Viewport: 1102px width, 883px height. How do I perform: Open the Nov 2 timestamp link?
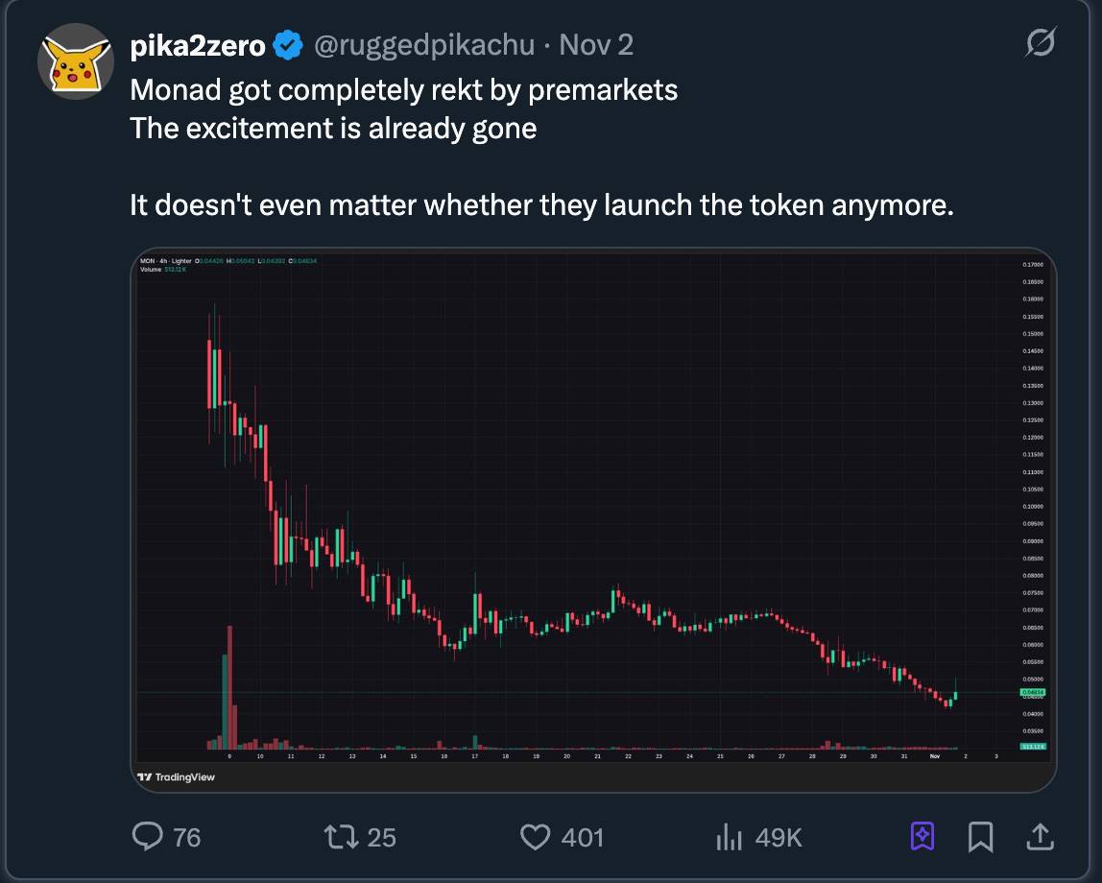point(596,44)
